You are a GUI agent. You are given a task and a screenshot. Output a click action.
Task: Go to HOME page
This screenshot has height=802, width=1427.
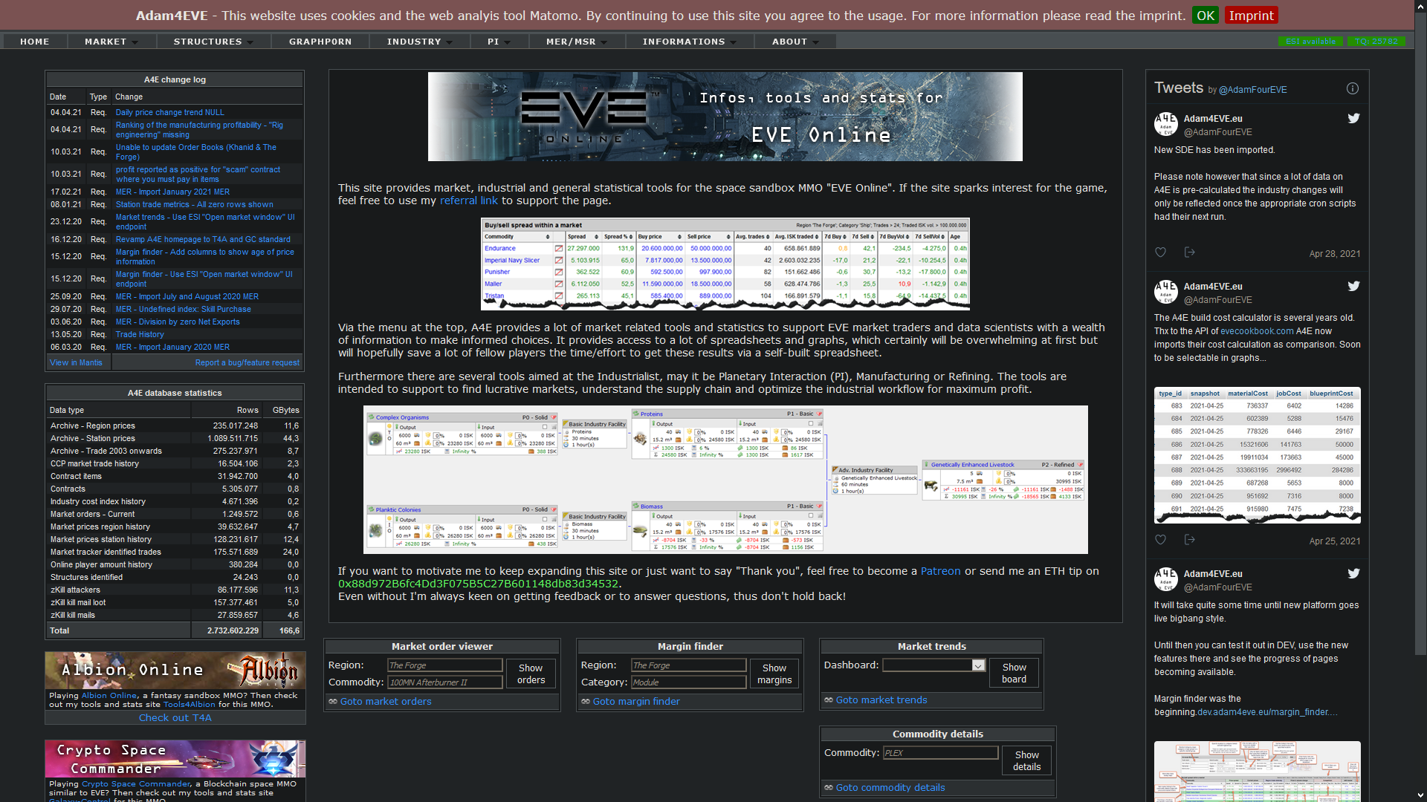35,42
